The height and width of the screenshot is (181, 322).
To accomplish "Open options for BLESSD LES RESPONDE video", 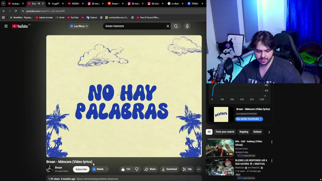I will [272, 161].
